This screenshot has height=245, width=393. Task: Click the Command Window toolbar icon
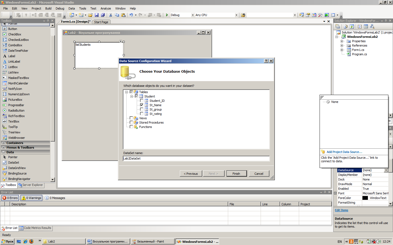click(x=333, y=15)
